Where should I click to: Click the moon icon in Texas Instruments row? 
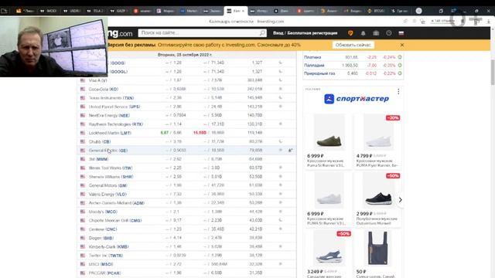click(x=280, y=98)
